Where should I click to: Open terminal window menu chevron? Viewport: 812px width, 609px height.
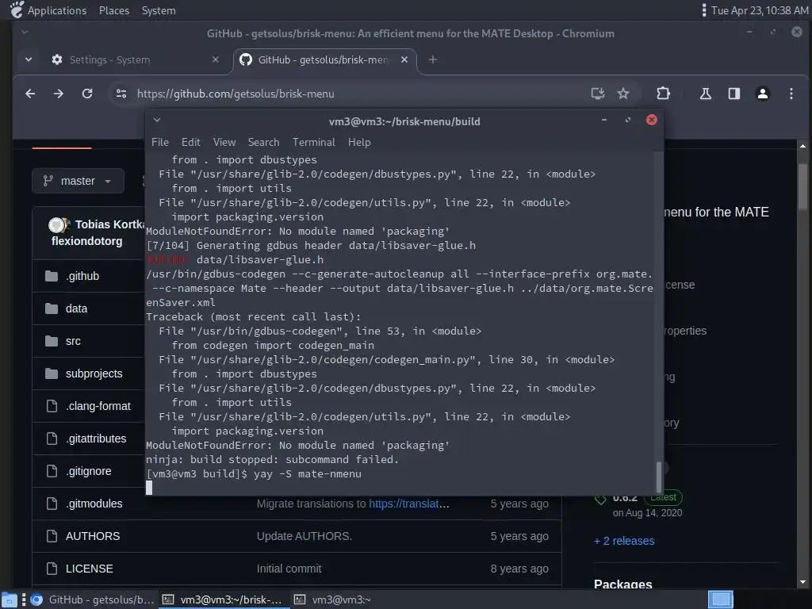[157, 121]
